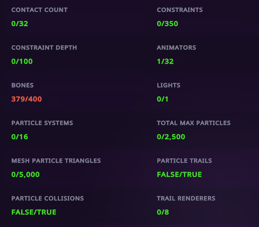
Task: Click the Animators heading
Action: (176, 48)
